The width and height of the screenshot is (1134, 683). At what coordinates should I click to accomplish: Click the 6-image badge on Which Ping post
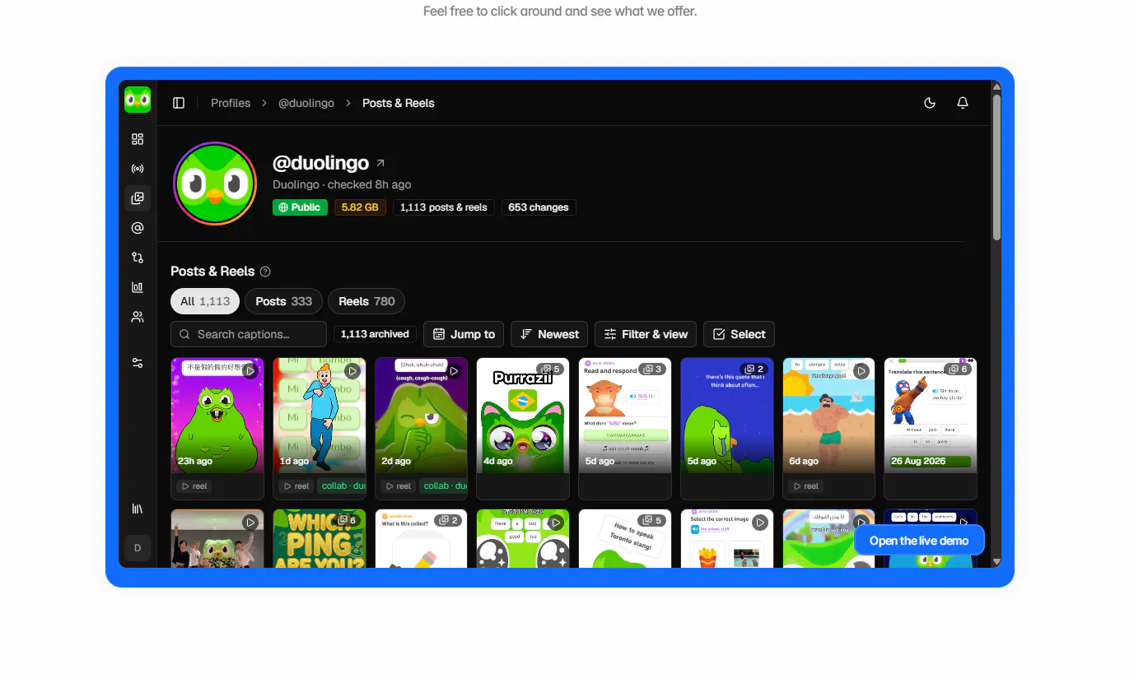click(347, 520)
